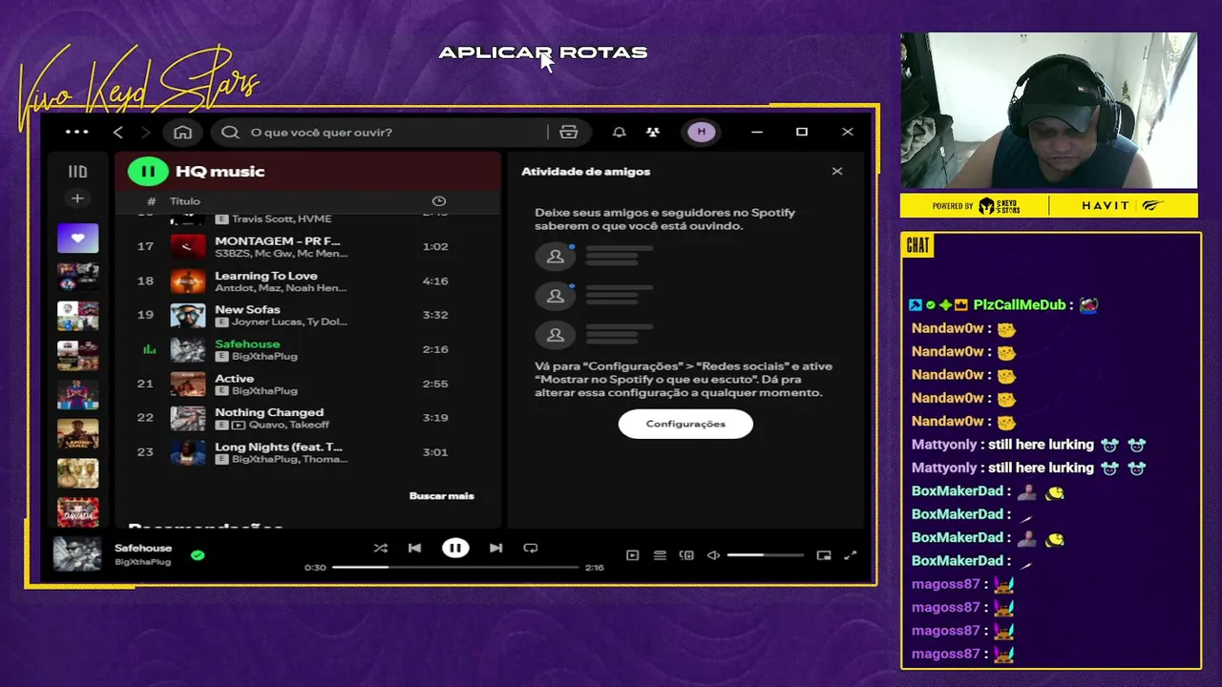Click cover art of 'New Sofas'
The image size is (1222, 687).
(188, 315)
